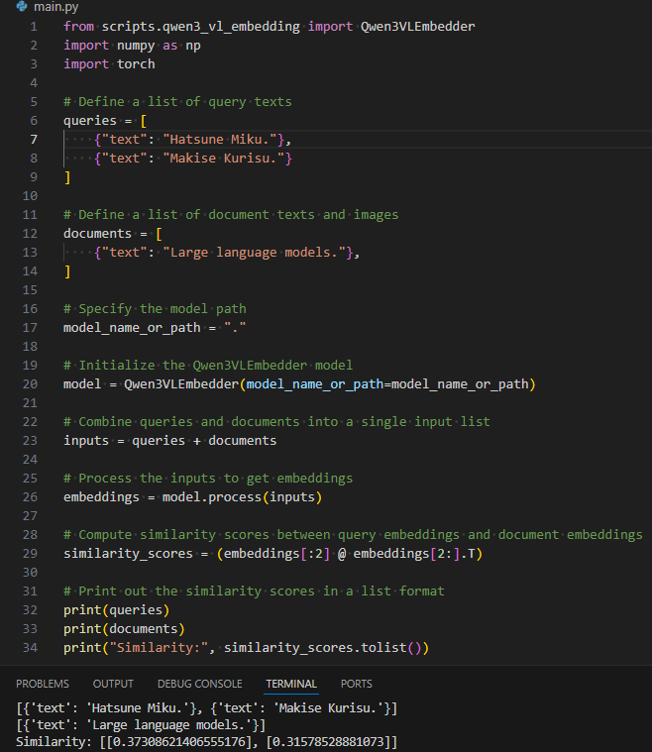Image resolution: width=652 pixels, height=752 pixels.
Task: Click the 'embeddings' variable on line 26
Action: 101,497
